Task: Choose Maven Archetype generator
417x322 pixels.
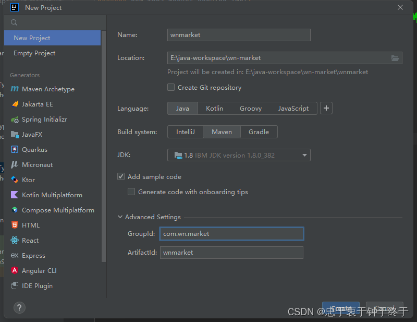Action: pyautogui.click(x=53, y=89)
